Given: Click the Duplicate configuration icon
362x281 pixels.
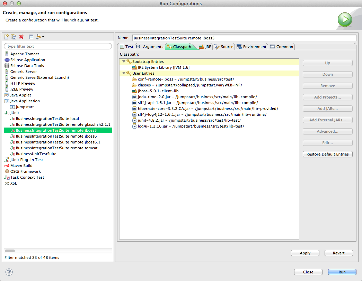Looking at the screenshot, I should pos(14,37).
